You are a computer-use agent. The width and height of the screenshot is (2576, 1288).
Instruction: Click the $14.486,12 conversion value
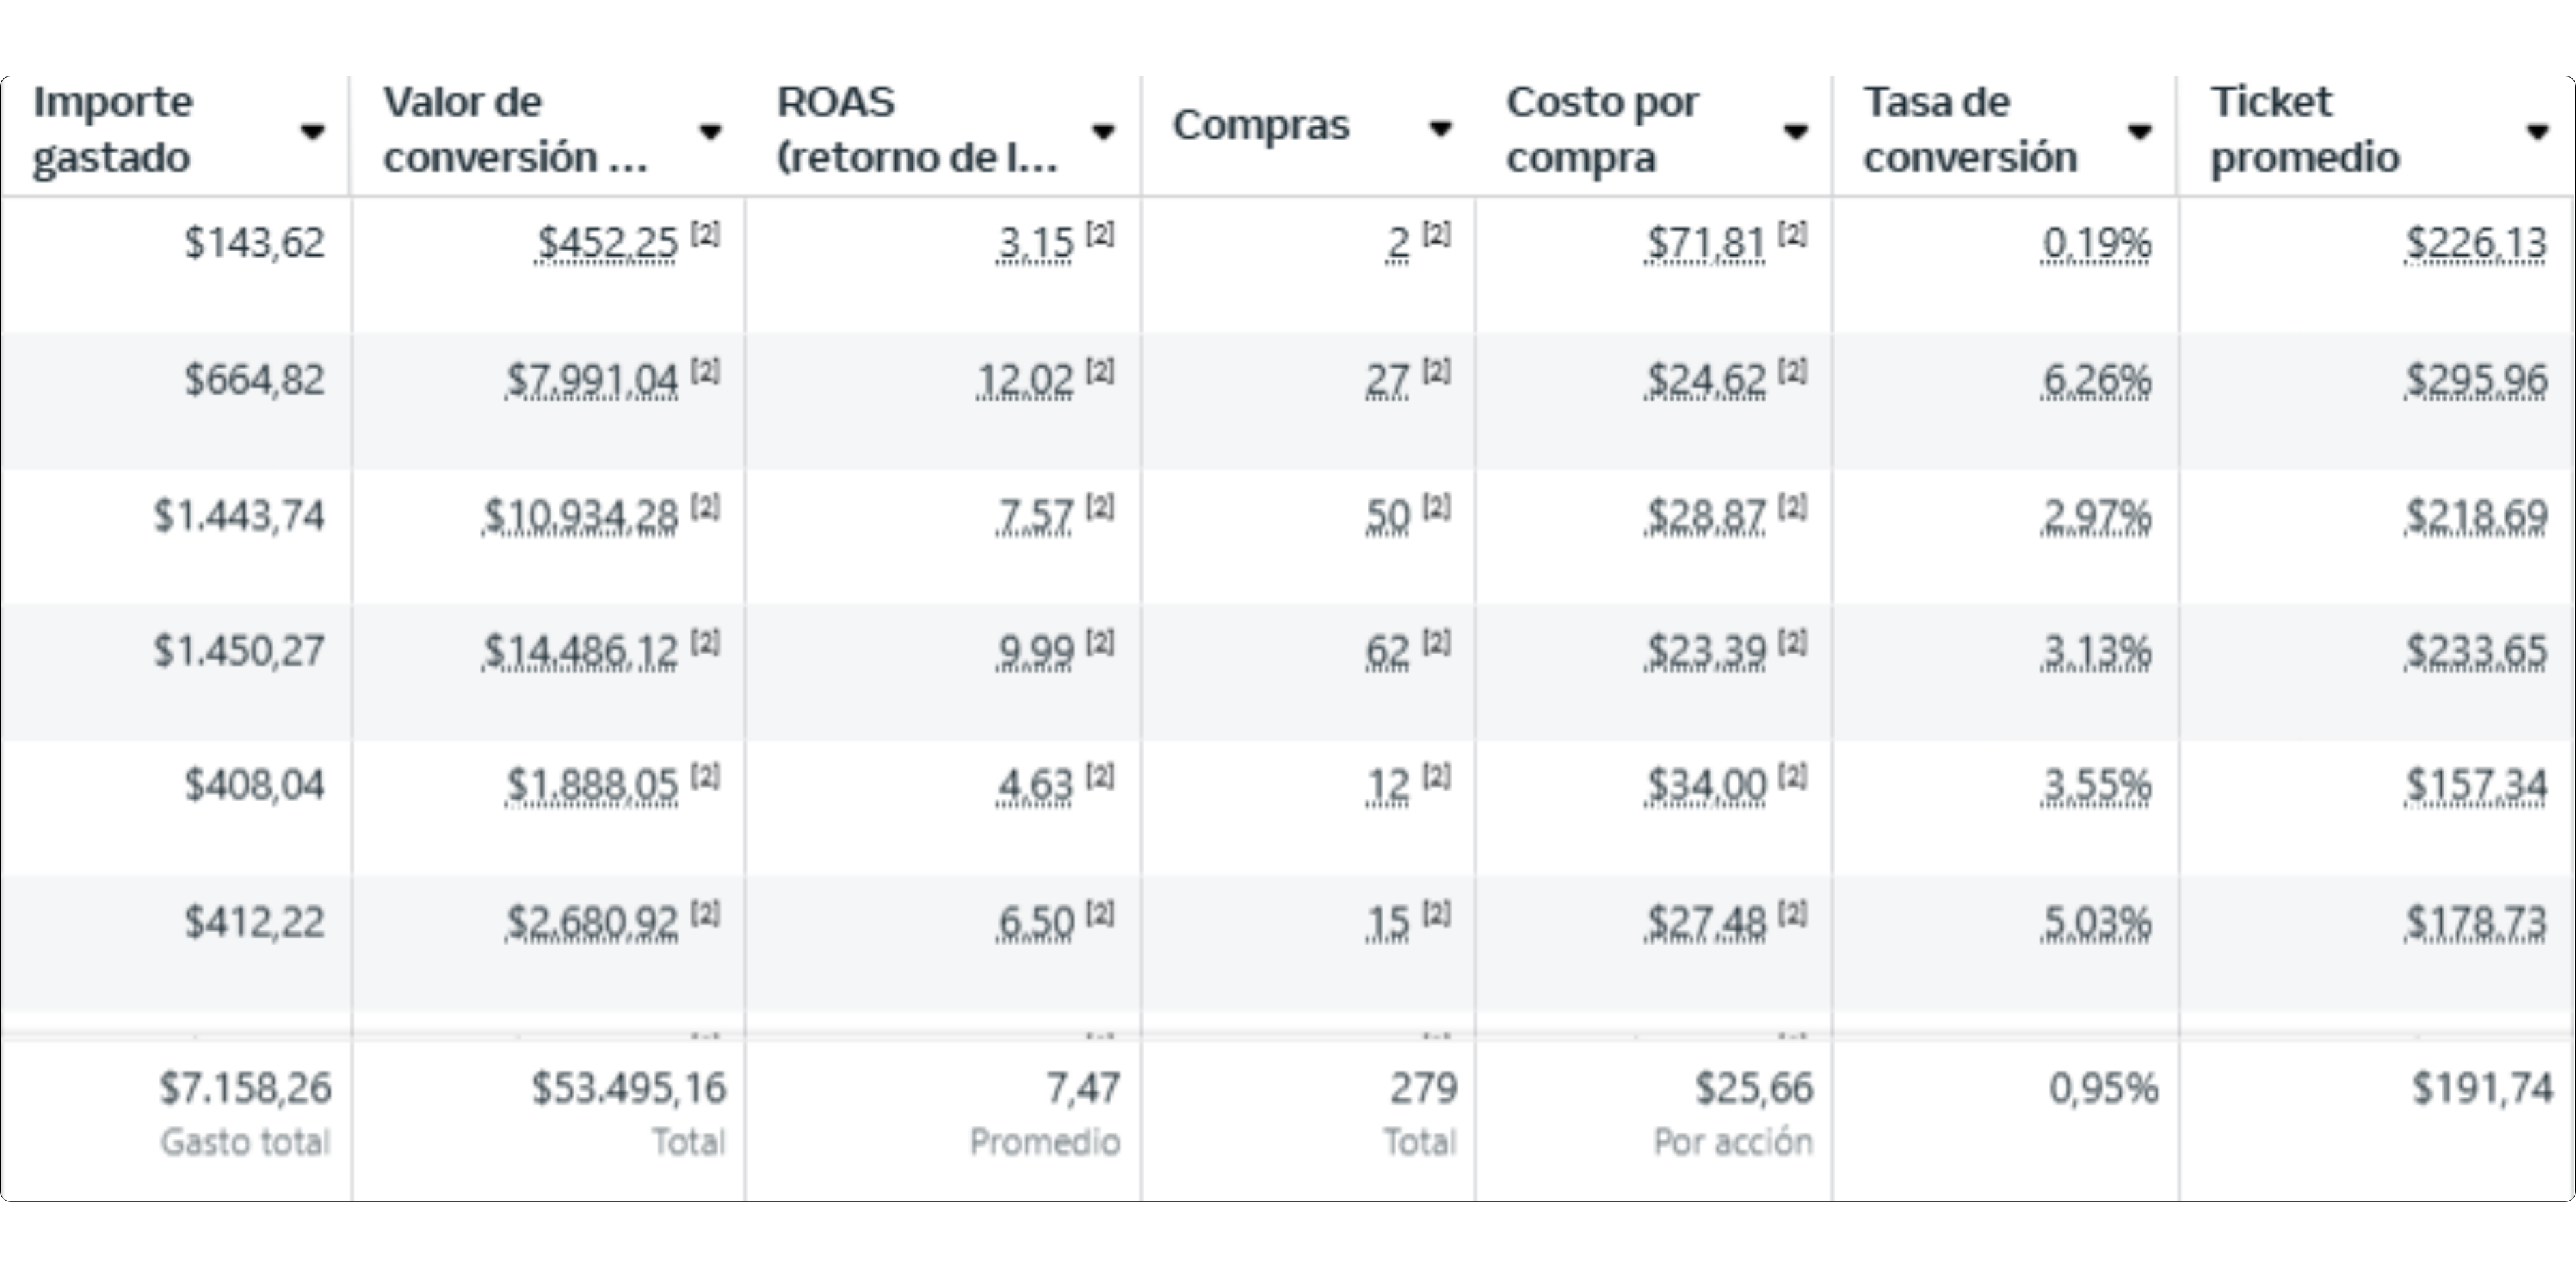pyautogui.click(x=581, y=652)
